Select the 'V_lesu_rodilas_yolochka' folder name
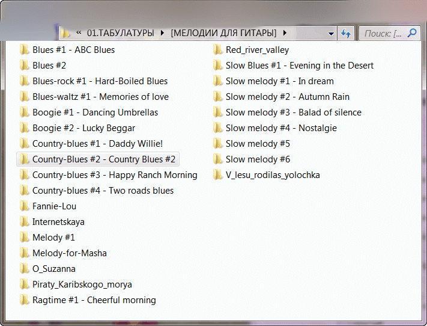This screenshot has height=326, width=427. [273, 175]
